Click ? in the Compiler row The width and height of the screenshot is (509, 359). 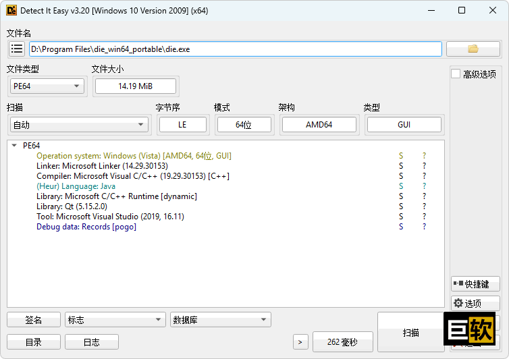(424, 176)
